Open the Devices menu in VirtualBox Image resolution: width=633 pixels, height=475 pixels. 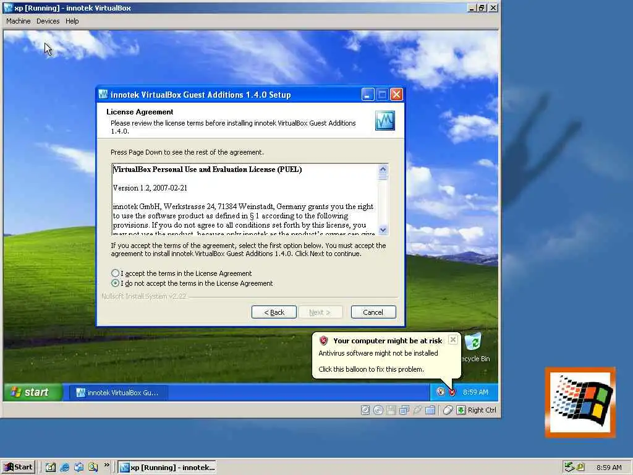click(x=48, y=21)
